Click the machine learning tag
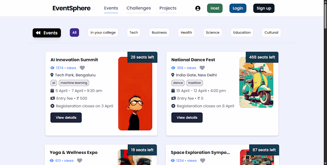The height and width of the screenshot is (165, 327). tap(74, 83)
